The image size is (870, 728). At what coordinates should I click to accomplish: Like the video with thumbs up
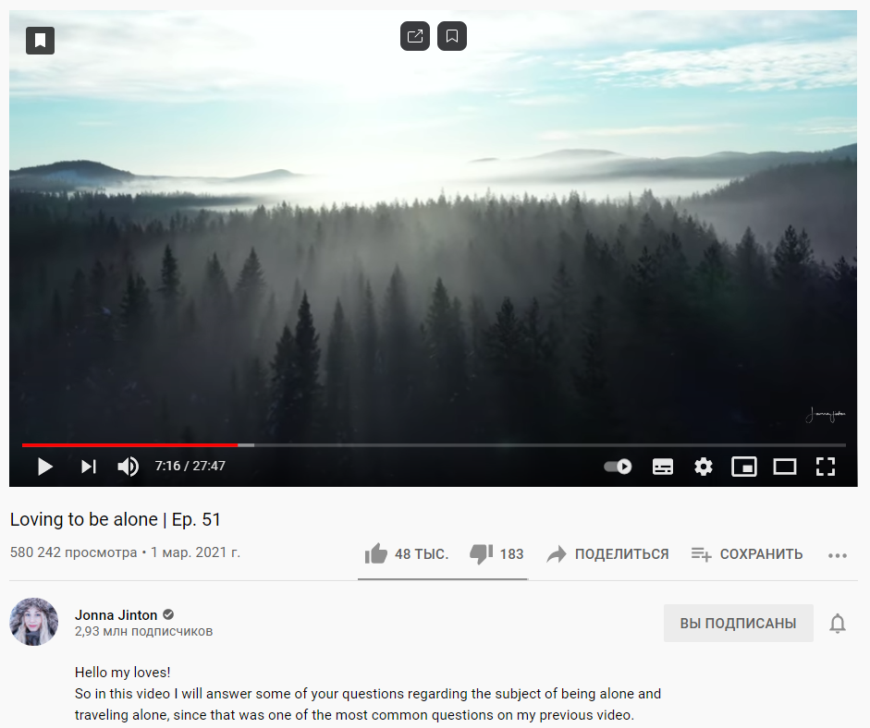click(406, 554)
